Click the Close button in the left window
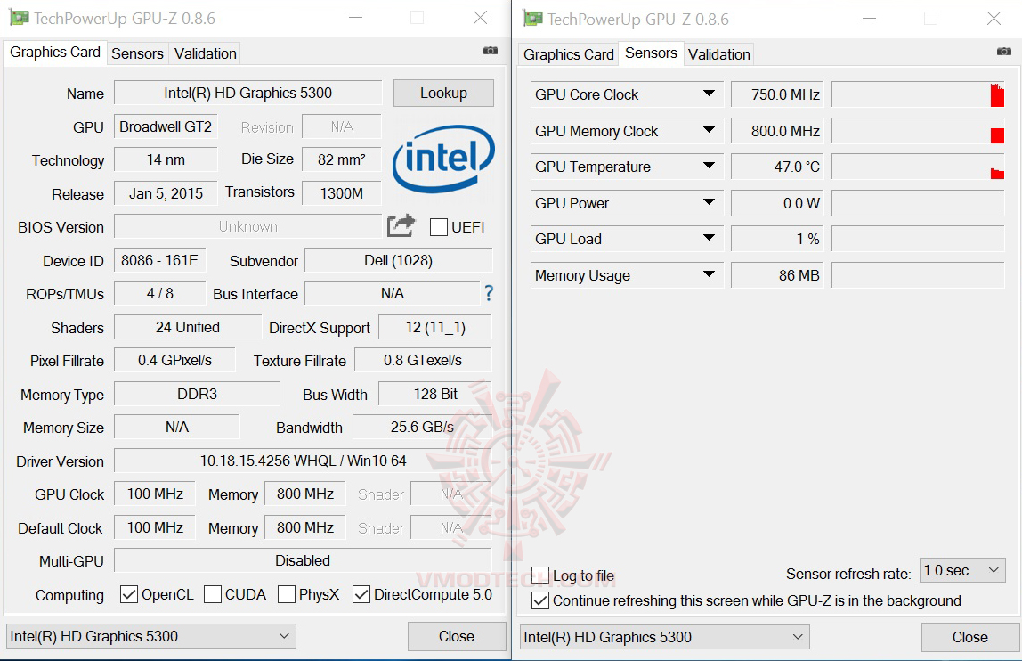1022x661 pixels. [x=457, y=636]
